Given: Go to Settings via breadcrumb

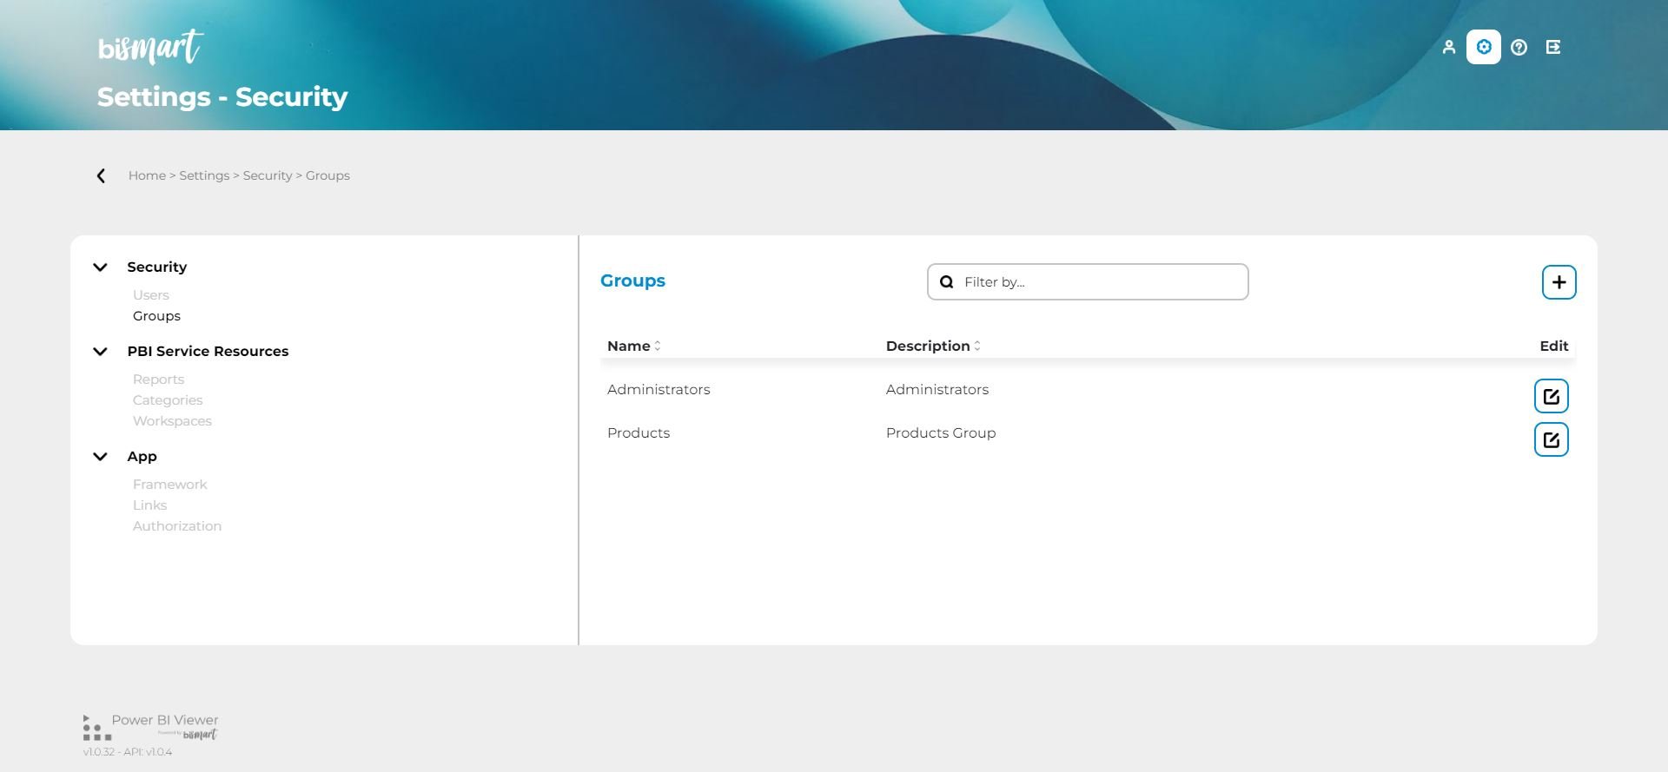Looking at the screenshot, I should 204,175.
